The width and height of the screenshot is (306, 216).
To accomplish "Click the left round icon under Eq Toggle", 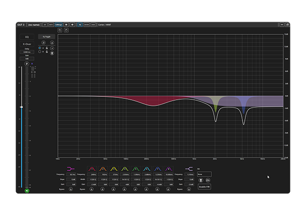I will (43, 42).
